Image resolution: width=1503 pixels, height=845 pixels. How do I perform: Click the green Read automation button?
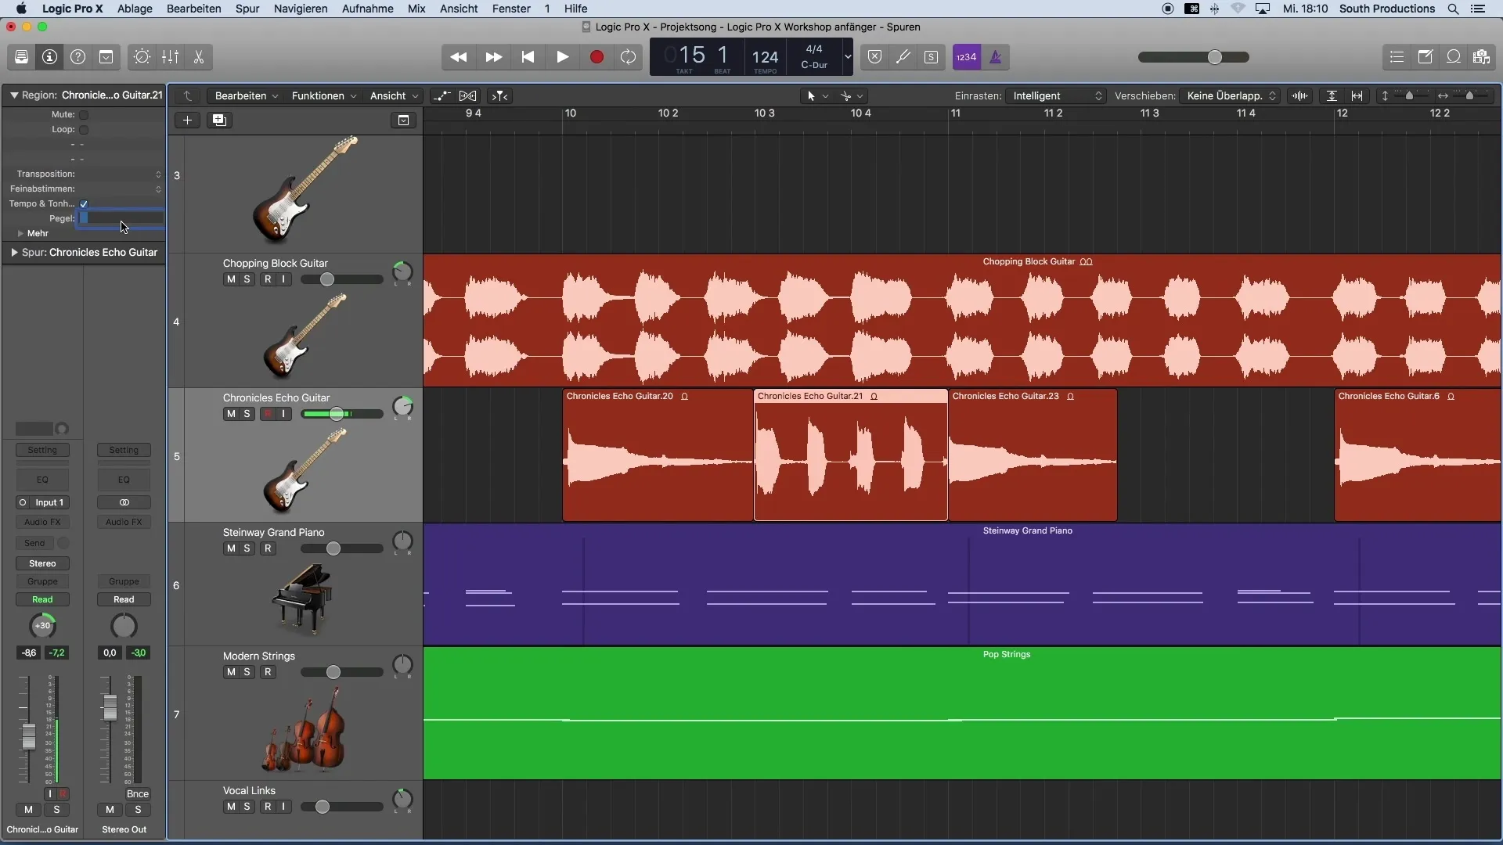tap(42, 599)
